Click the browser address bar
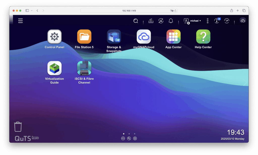Screen dimensions: 258x155 (129, 11)
